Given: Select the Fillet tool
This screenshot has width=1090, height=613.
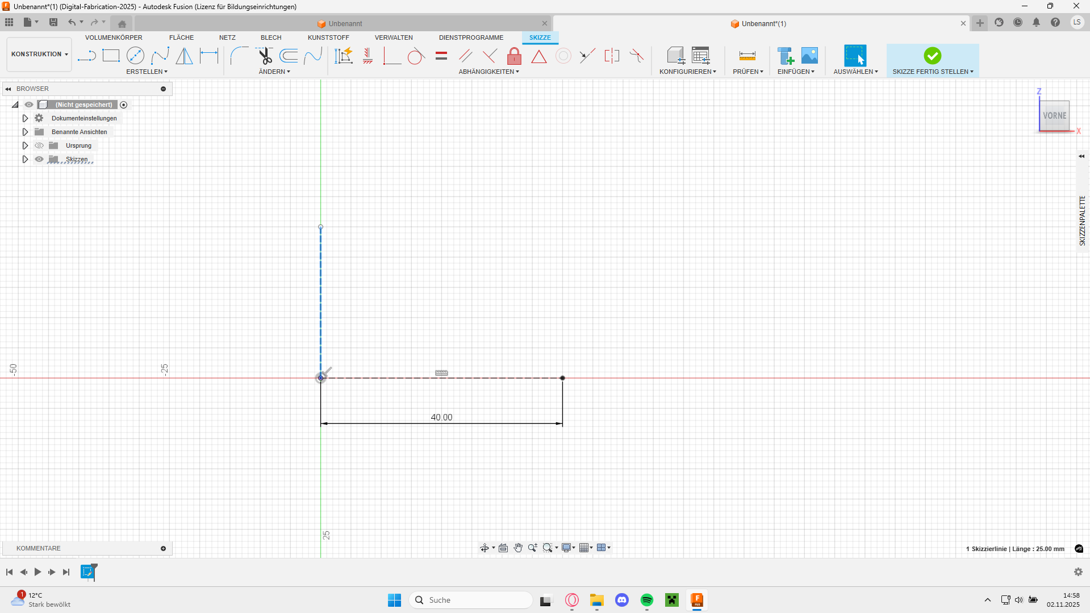Looking at the screenshot, I should pos(239,56).
